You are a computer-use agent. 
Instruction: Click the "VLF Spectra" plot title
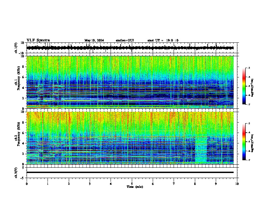tap(38, 40)
